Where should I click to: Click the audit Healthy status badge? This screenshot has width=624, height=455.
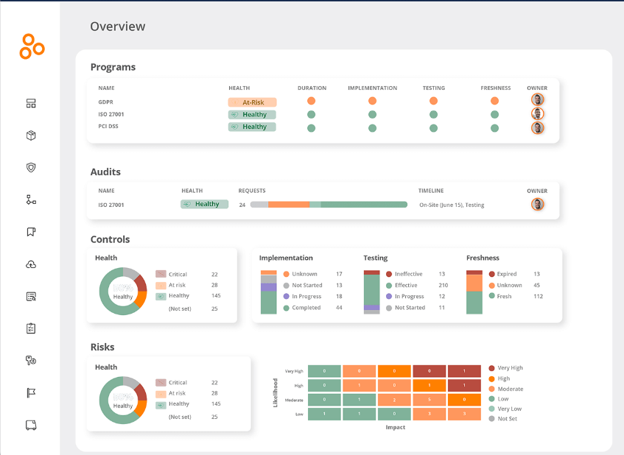pyautogui.click(x=205, y=204)
